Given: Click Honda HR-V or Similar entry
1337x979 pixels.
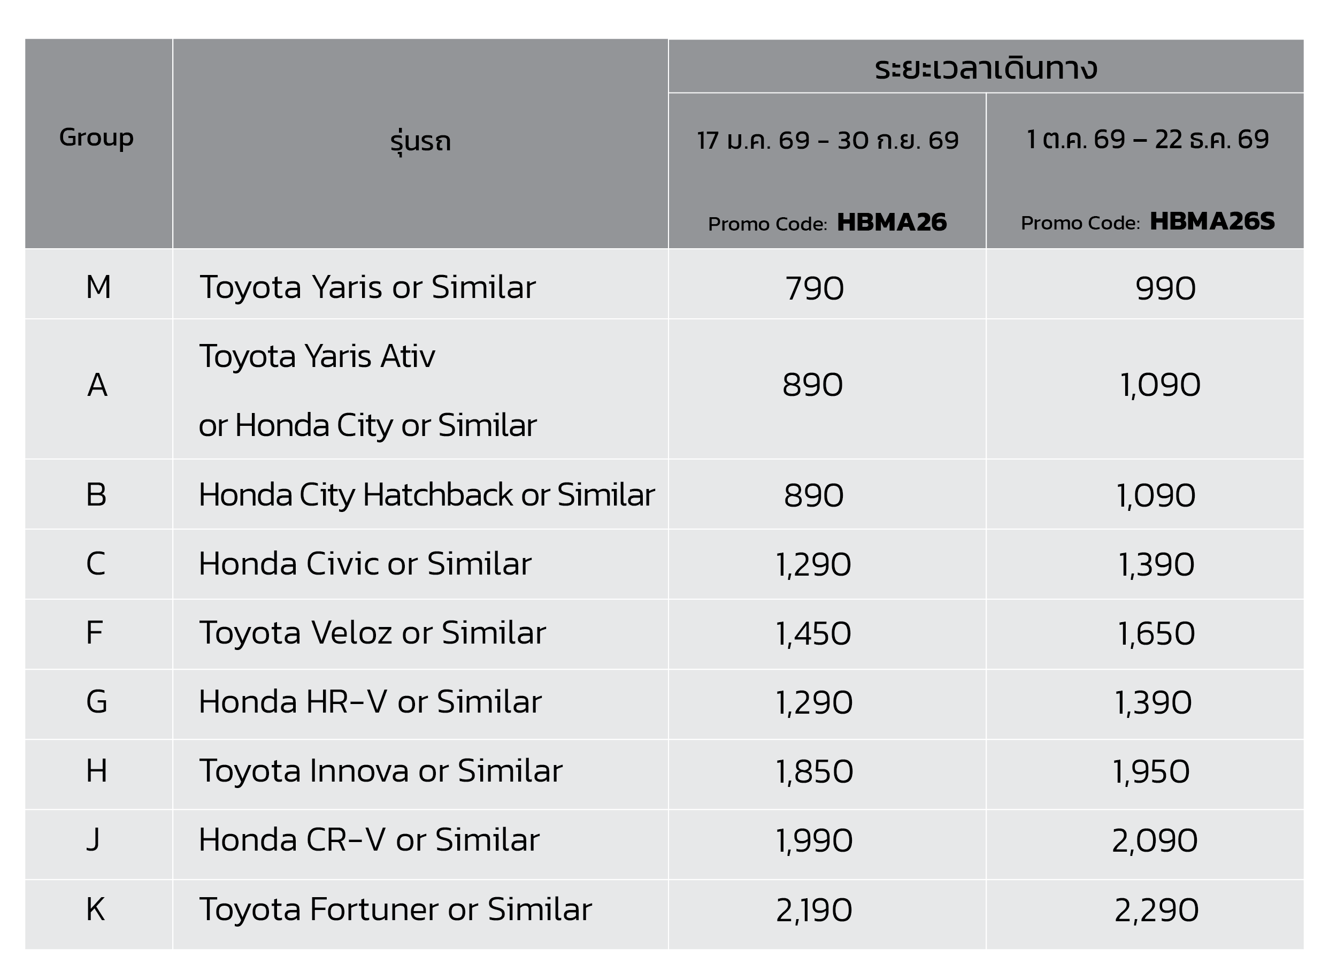Looking at the screenshot, I should point(370,702).
